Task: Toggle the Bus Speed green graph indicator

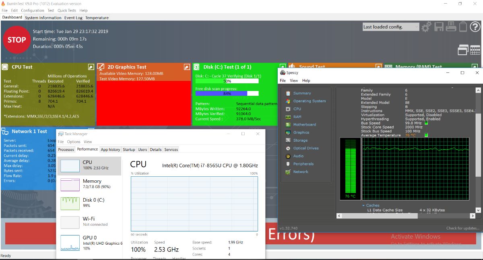Action: [x=426, y=123]
